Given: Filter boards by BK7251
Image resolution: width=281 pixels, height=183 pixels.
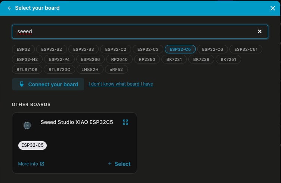Looking at the screenshot, I should point(228,59).
